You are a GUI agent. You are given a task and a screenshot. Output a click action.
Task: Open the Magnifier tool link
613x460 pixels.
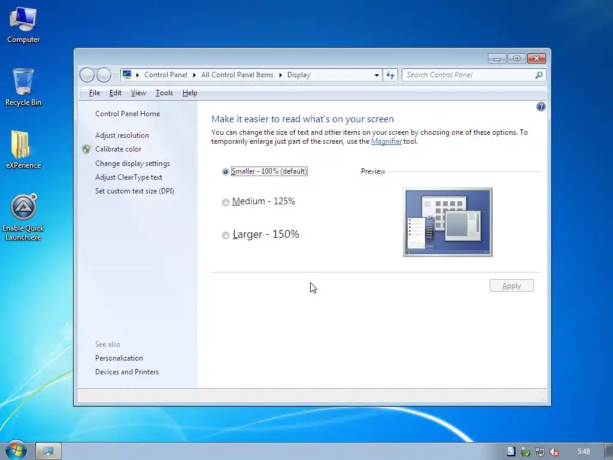pos(386,141)
